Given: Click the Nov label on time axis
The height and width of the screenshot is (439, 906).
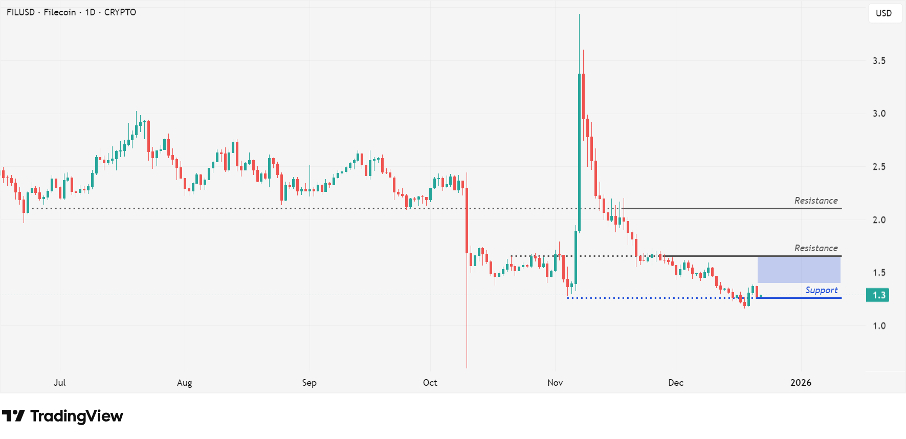Looking at the screenshot, I should [555, 383].
